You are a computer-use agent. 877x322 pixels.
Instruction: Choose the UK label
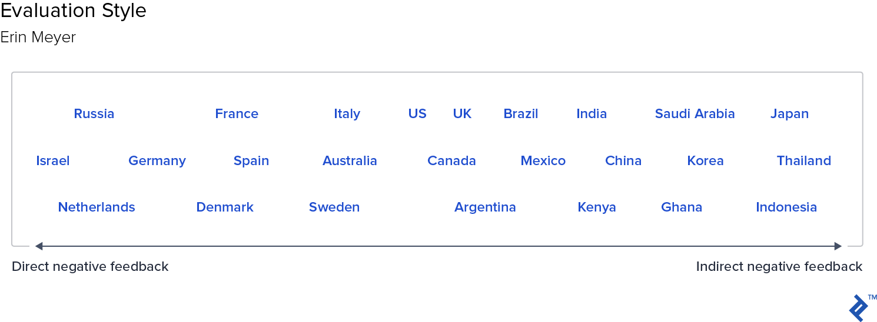coord(462,114)
